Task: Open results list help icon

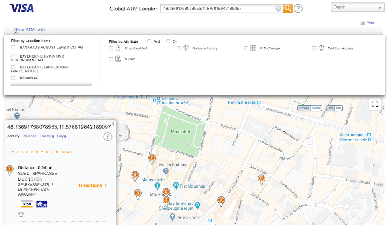Action: pyautogui.click(x=107, y=136)
